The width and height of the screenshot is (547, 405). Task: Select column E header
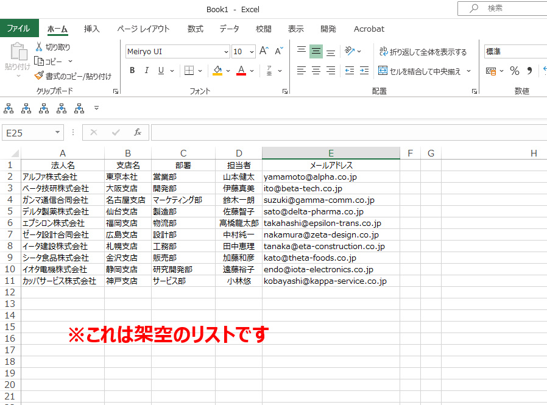pos(331,153)
